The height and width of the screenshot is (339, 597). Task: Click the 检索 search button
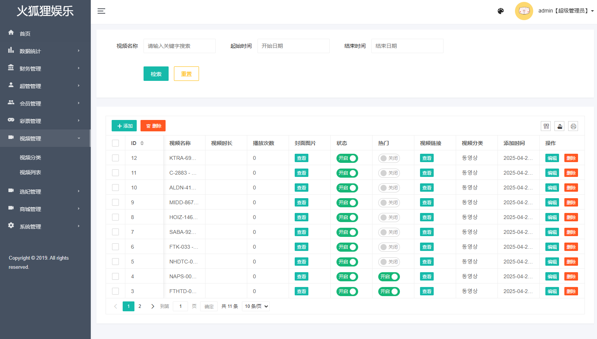pyautogui.click(x=156, y=74)
